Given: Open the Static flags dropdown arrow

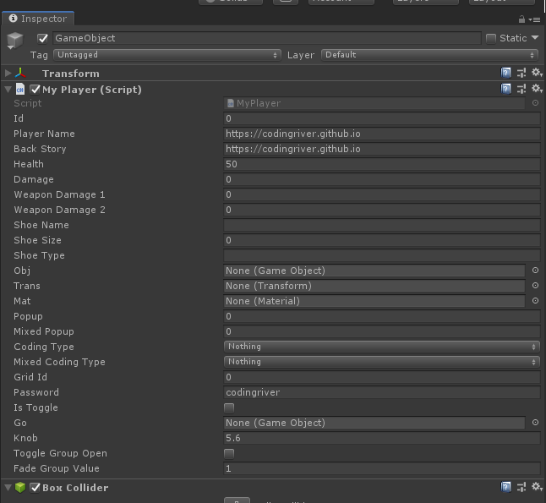Looking at the screenshot, I should 535,38.
